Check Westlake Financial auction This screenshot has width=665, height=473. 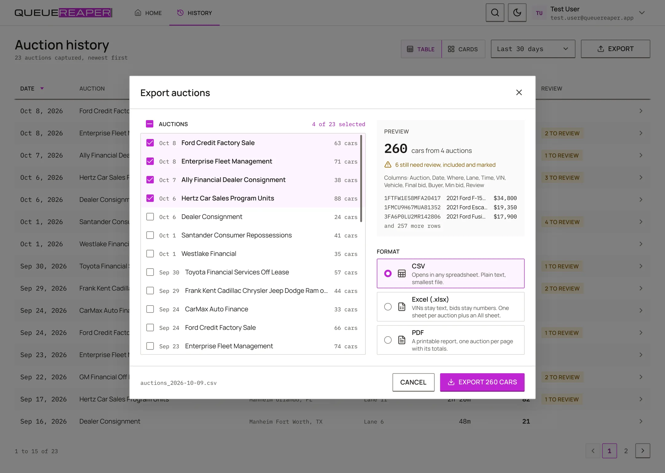(x=150, y=254)
